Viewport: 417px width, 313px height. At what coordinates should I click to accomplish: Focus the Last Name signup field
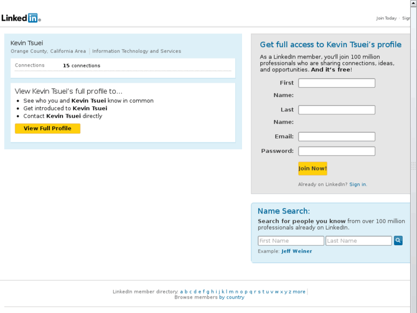point(337,110)
